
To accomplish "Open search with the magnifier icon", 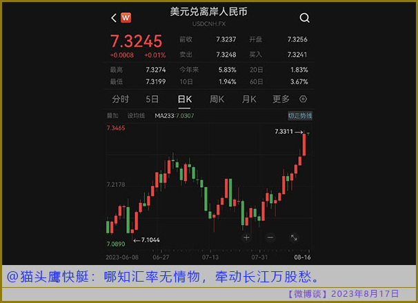I will [x=304, y=18].
